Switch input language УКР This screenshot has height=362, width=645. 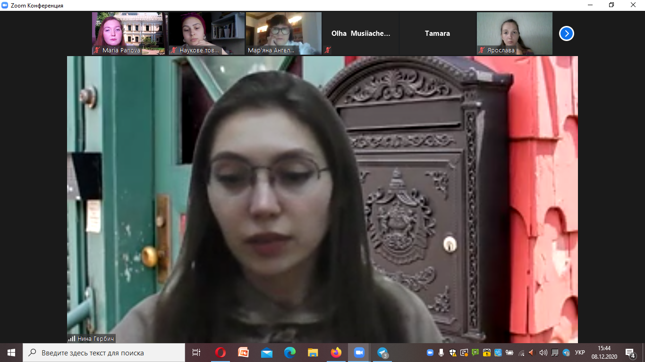(x=580, y=353)
